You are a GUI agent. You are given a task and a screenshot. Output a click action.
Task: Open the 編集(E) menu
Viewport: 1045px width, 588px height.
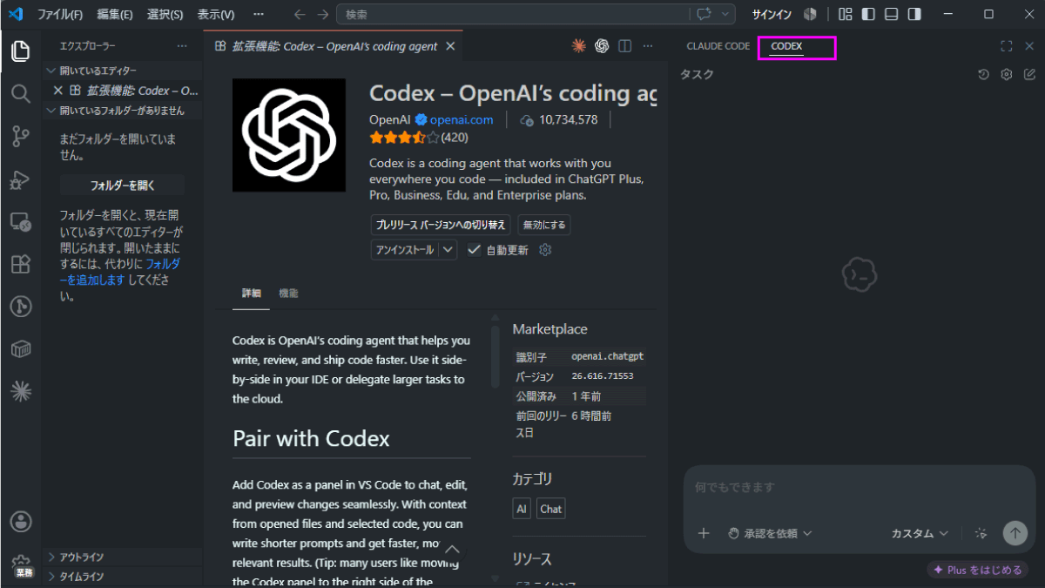pos(115,14)
